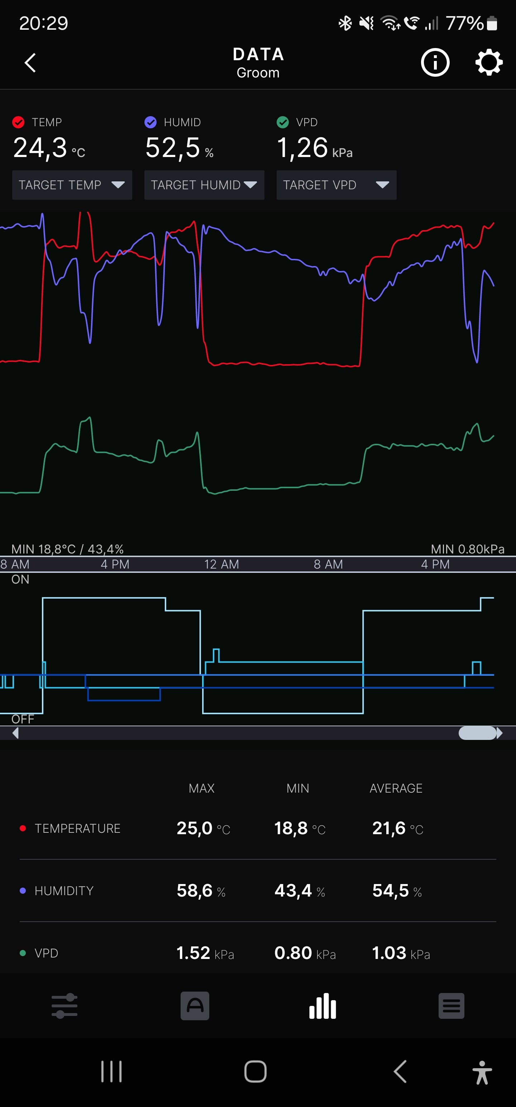Image resolution: width=516 pixels, height=1107 pixels.
Task: Open settings gear icon
Action: pos(489,63)
